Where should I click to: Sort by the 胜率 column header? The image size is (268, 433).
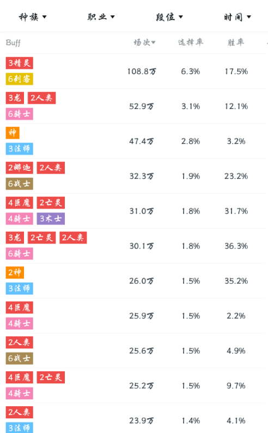(x=236, y=42)
